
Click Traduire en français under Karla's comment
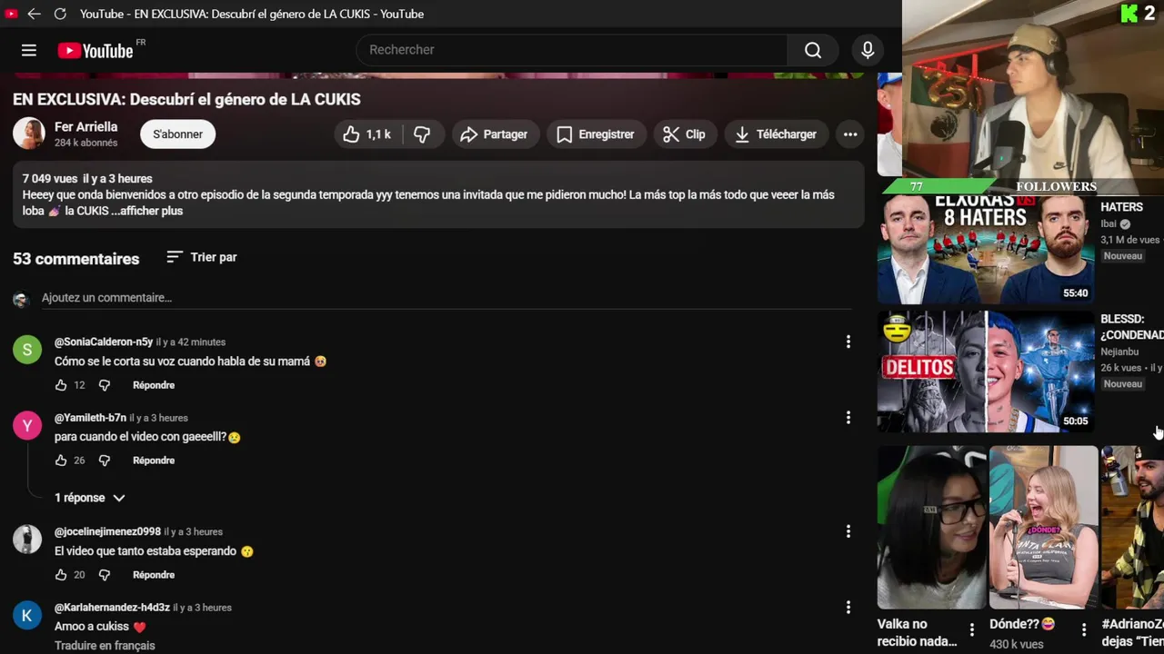pos(105,646)
